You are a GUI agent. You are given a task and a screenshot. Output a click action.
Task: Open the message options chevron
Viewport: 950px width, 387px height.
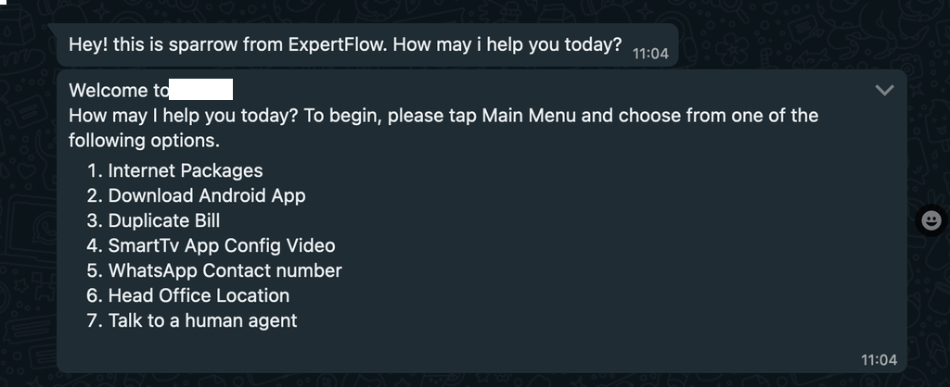pos(884,90)
